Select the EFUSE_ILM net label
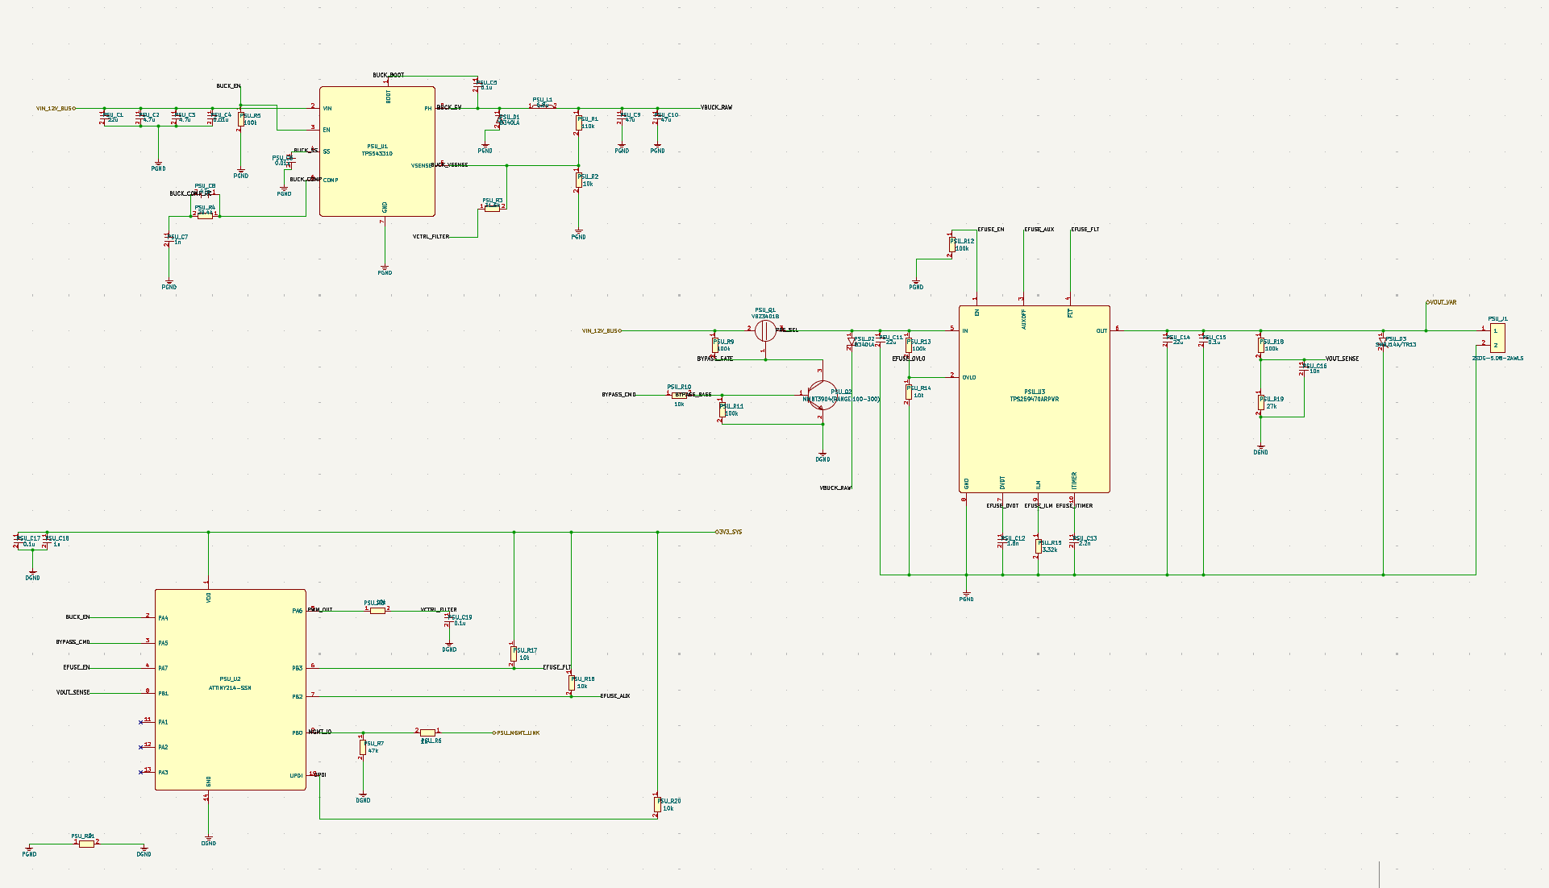This screenshot has height=888, width=1549. coord(1039,506)
